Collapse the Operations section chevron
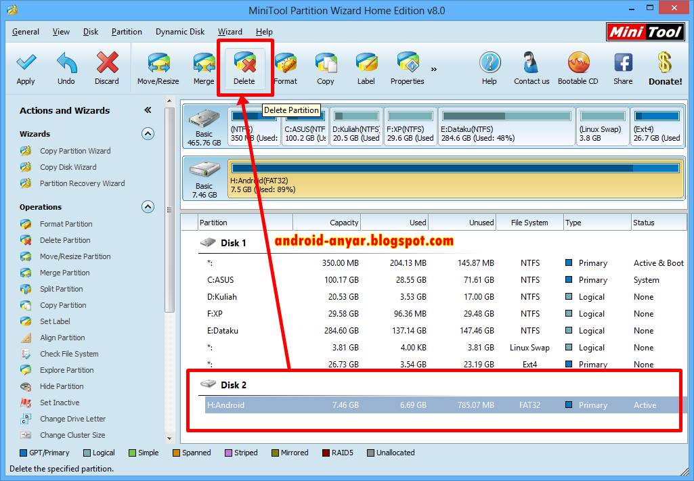 pos(148,206)
